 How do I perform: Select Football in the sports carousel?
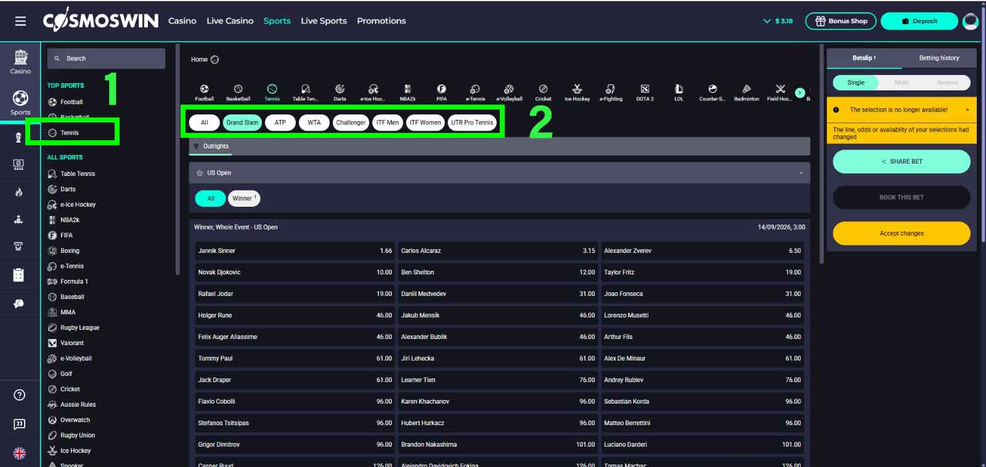204,92
